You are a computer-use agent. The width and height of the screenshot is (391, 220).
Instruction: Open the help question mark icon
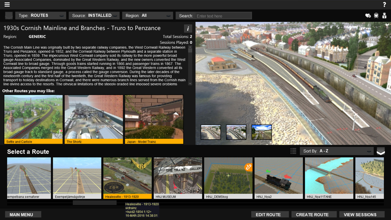tap(385, 5)
